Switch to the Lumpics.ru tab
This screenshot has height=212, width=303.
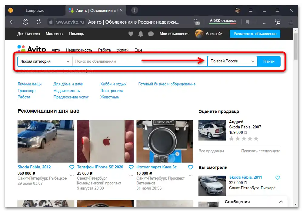coord(35,10)
